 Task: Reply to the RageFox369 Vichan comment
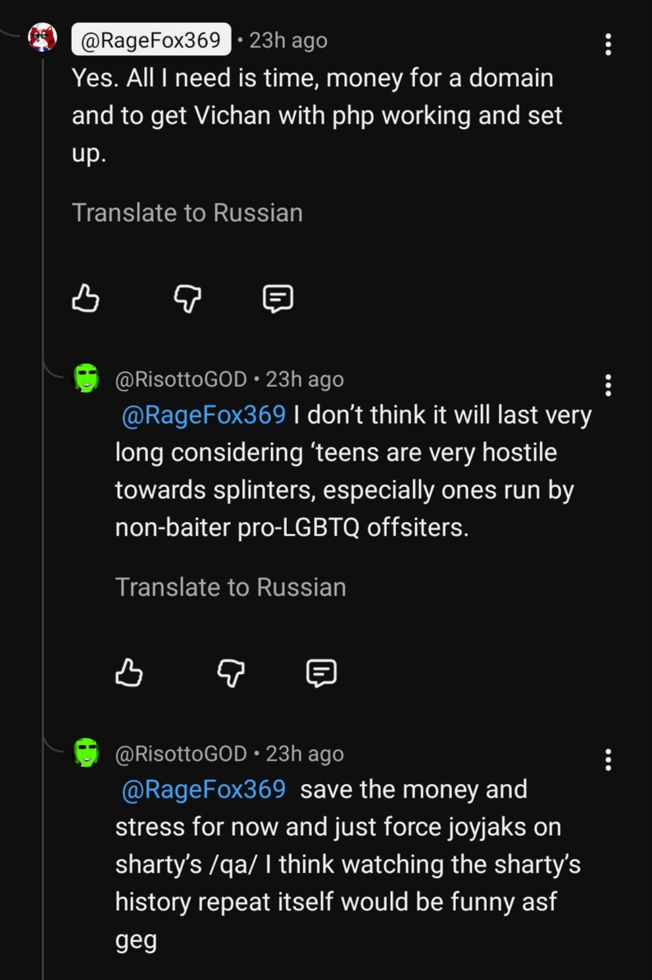[x=278, y=298]
